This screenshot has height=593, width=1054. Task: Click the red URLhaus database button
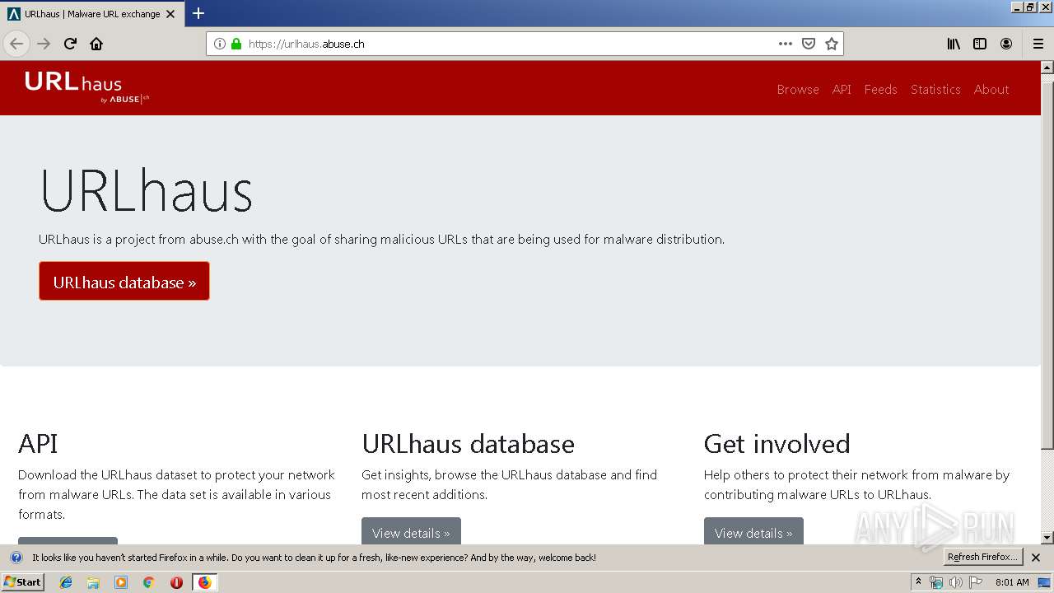(x=124, y=282)
